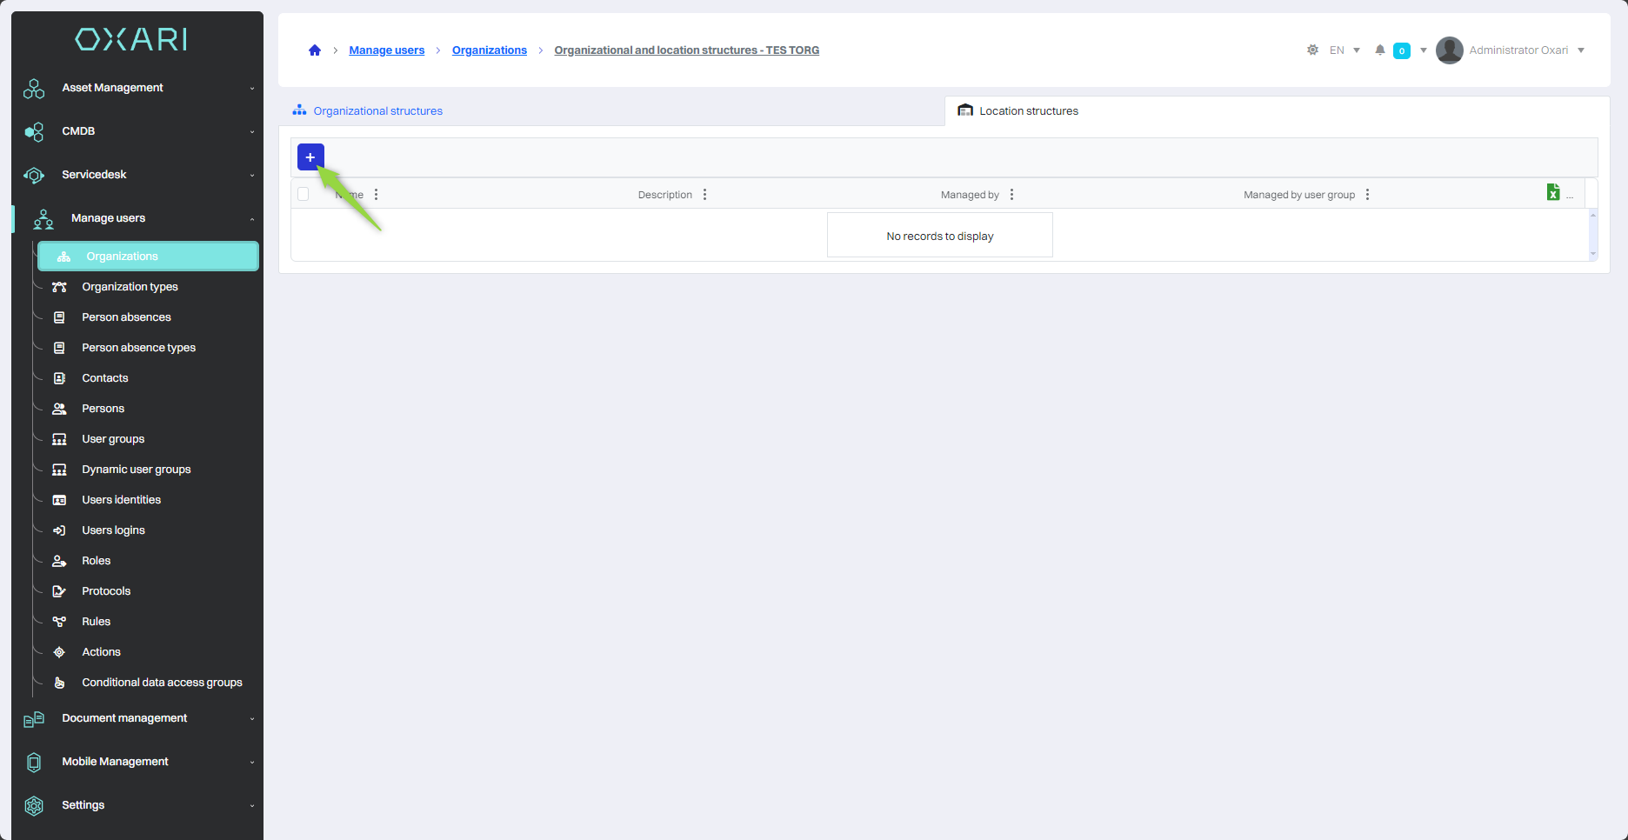Open Persons in the sidebar

(103, 409)
